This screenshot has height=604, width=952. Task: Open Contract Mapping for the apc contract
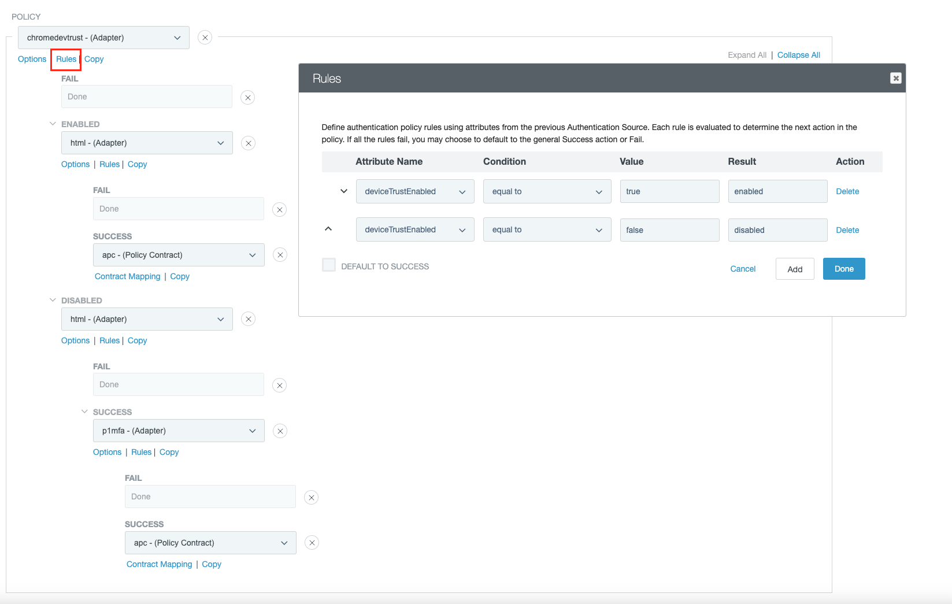click(127, 276)
